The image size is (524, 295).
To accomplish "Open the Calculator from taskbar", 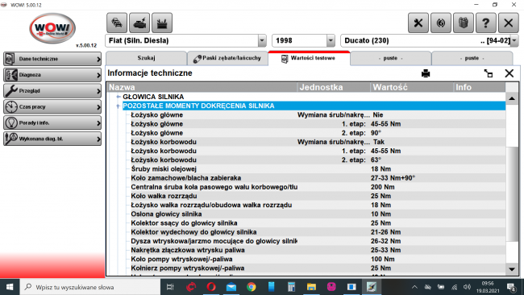I will click(x=291, y=287).
